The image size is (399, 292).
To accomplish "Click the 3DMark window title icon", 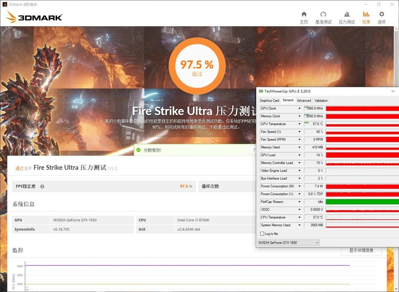I will tap(5, 5).
